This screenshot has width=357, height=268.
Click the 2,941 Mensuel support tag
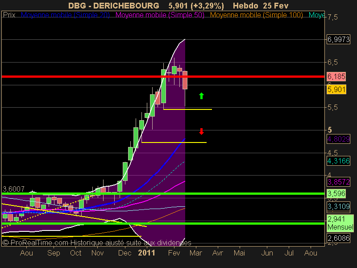click(x=340, y=223)
